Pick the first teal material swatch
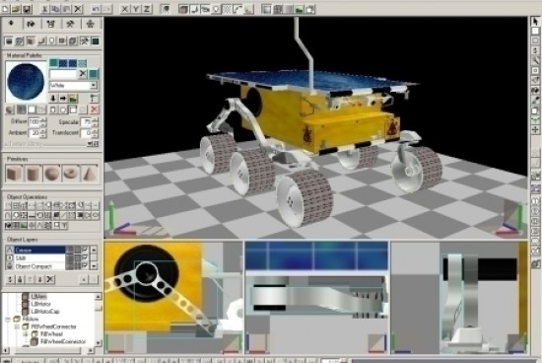The image size is (542, 363). [x=53, y=62]
